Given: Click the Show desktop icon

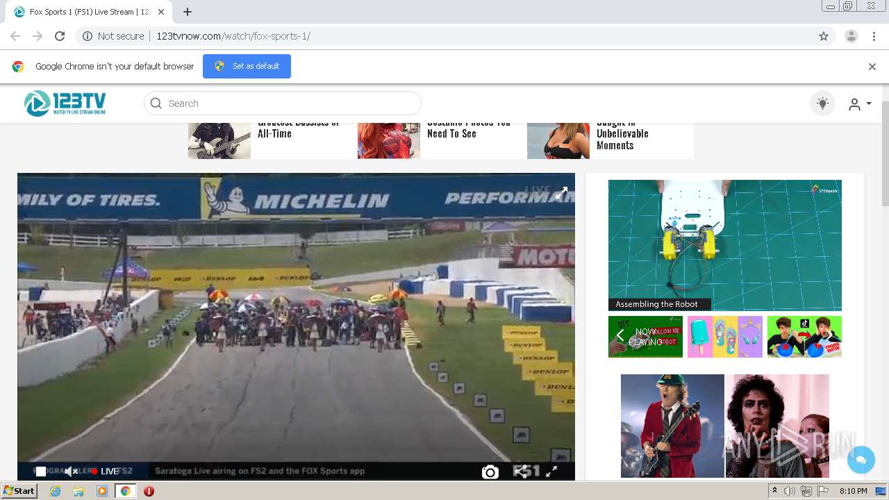Looking at the screenshot, I should 882,491.
